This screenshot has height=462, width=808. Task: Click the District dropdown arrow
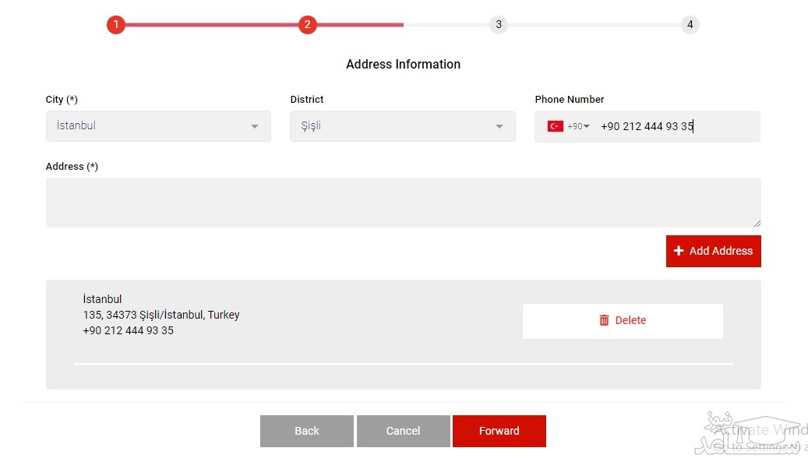pos(499,127)
